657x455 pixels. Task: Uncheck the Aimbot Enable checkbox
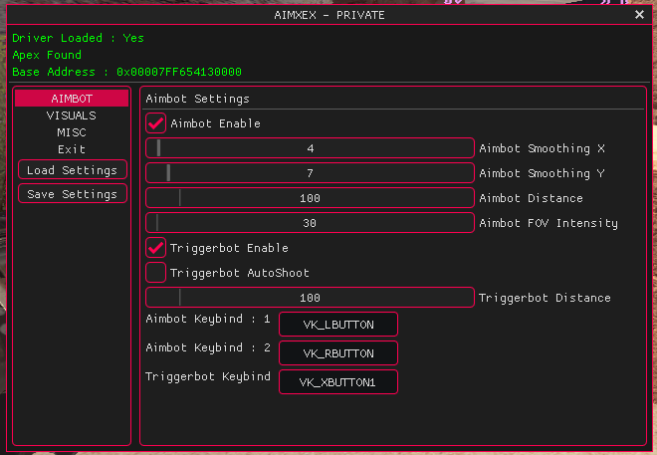156,123
